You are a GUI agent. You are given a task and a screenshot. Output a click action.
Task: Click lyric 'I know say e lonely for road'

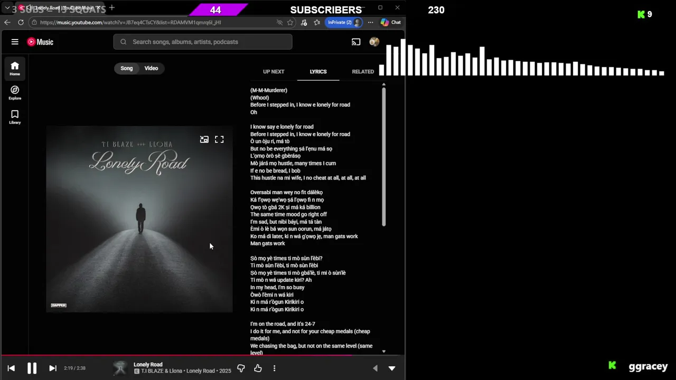pyautogui.click(x=282, y=127)
